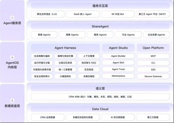The image size is (174, 123).
Task: Choose the 企业自建 Agents box
Action: click(x=156, y=35)
